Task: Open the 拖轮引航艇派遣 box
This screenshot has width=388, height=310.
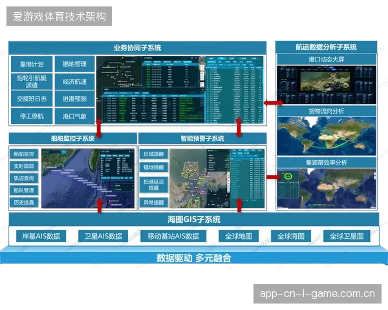Action: point(32,81)
